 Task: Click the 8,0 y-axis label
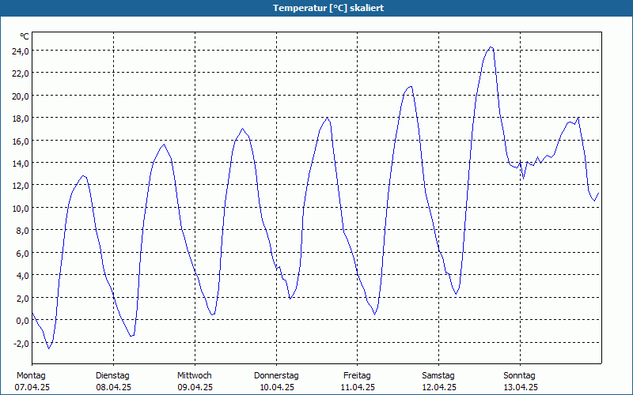pyautogui.click(x=22, y=231)
